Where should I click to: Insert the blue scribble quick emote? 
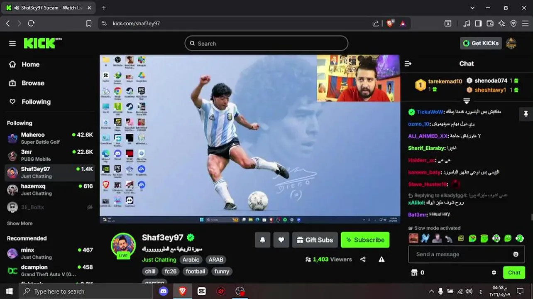[x=425, y=238]
